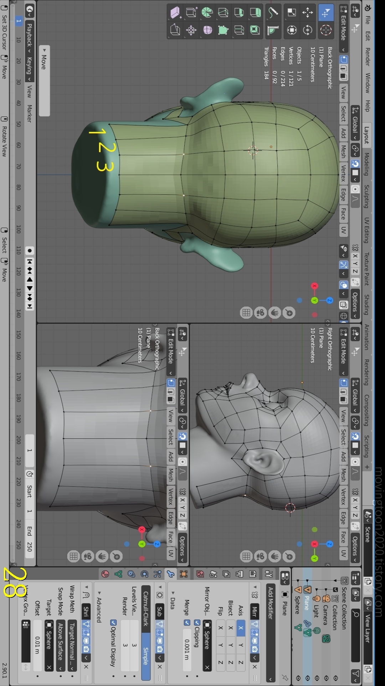The height and width of the screenshot is (686, 385).
Task: Open the Wrap Method Target Normal dropdown
Action: (x=72, y=646)
